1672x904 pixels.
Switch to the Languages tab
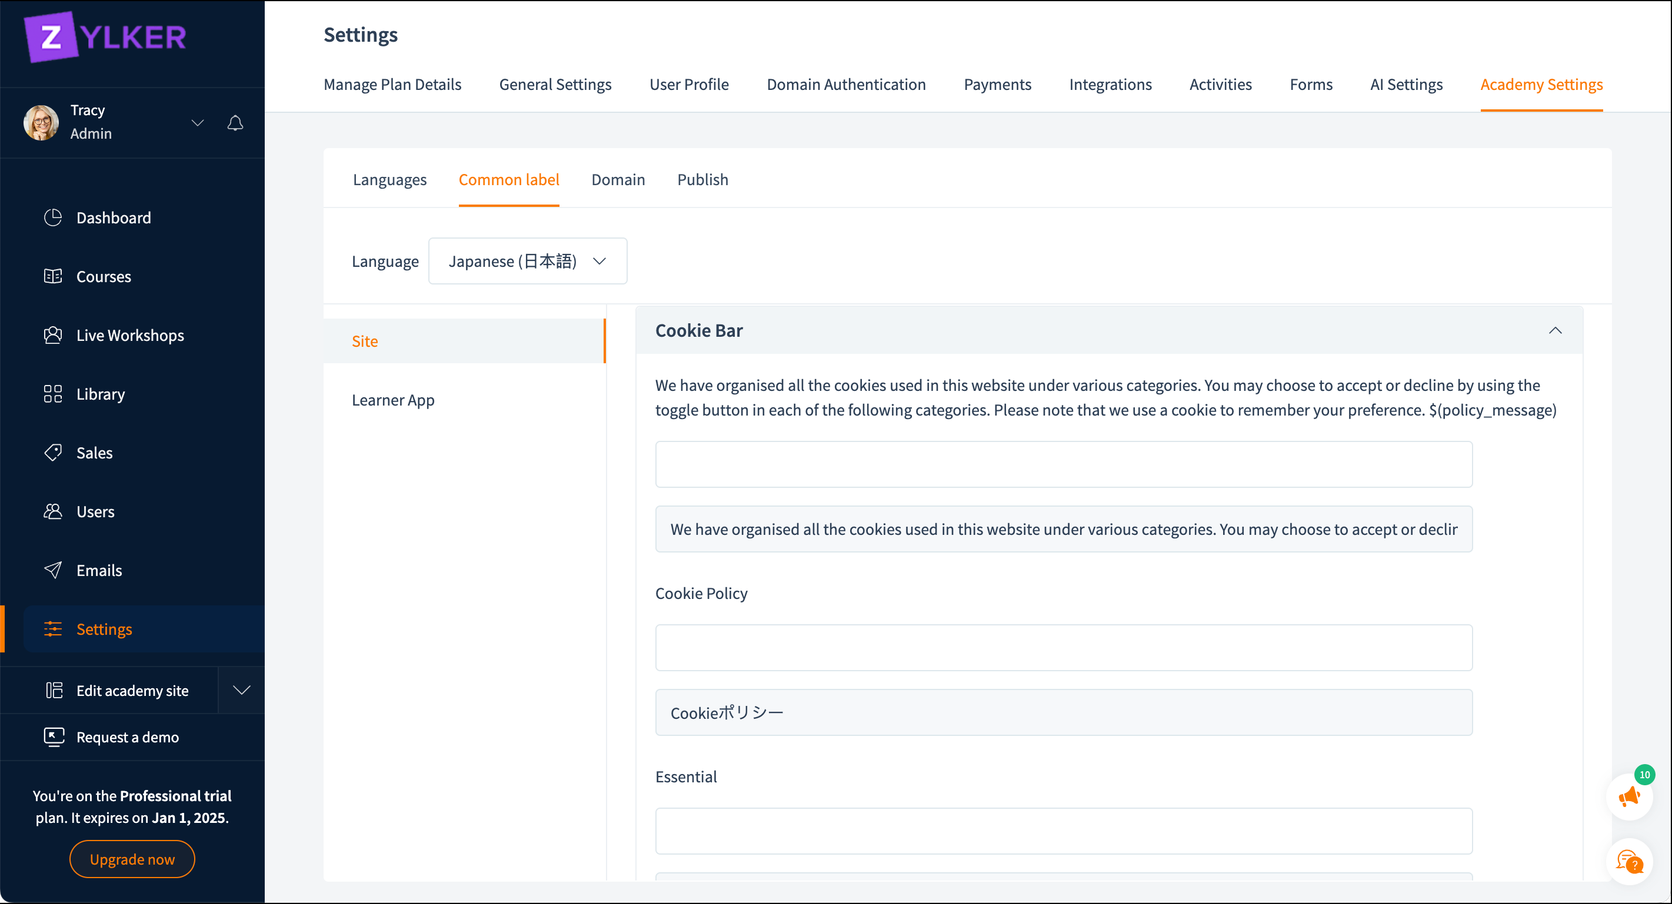pos(389,180)
